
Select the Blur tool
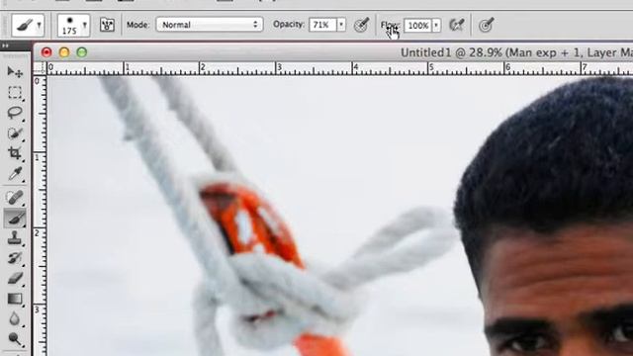point(15,318)
